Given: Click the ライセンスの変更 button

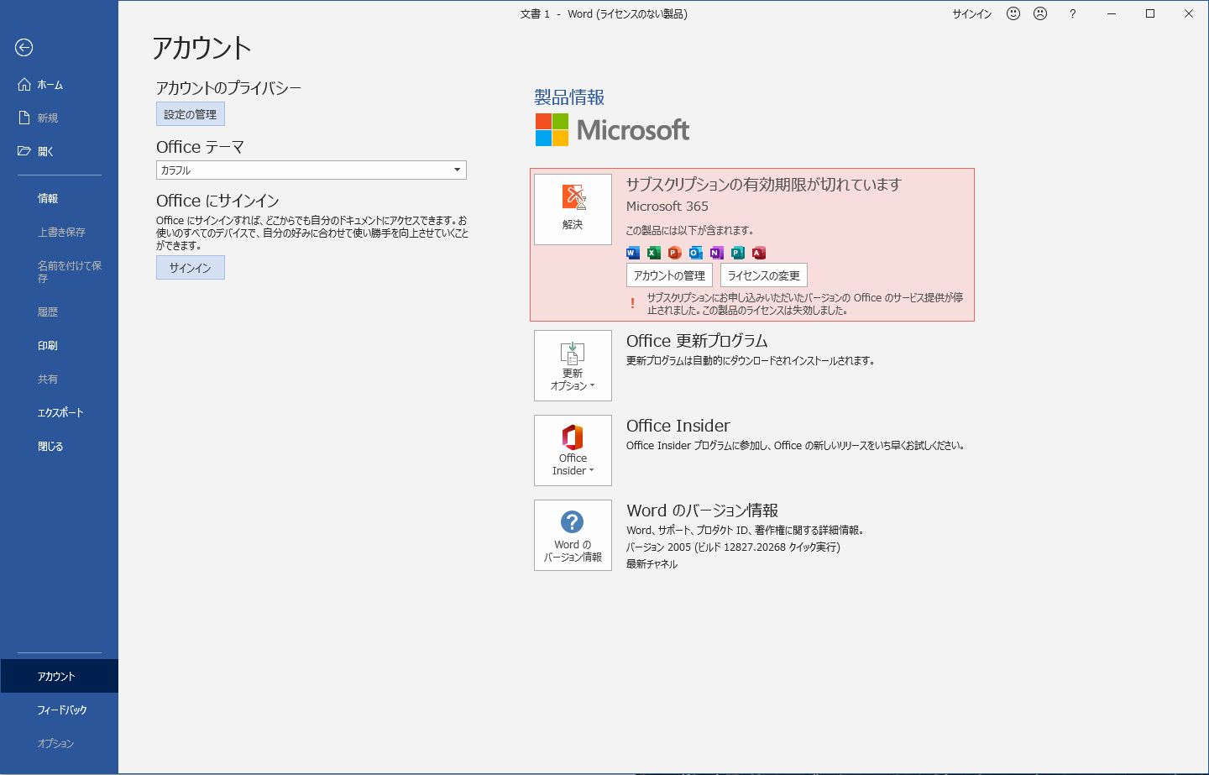Looking at the screenshot, I should 764,275.
